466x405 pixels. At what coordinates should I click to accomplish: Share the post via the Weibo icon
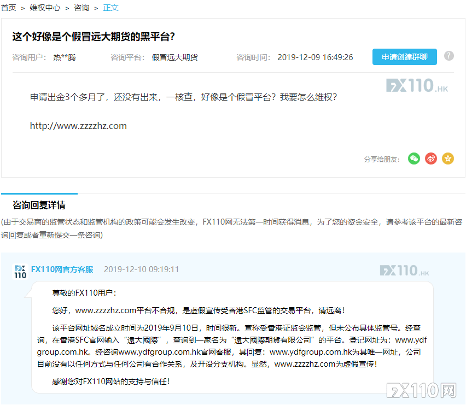pos(431,159)
